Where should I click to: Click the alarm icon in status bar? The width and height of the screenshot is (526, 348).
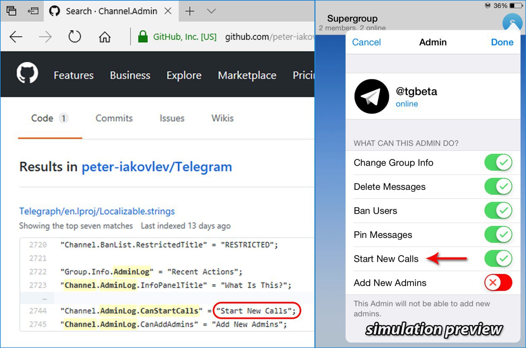(x=488, y=6)
